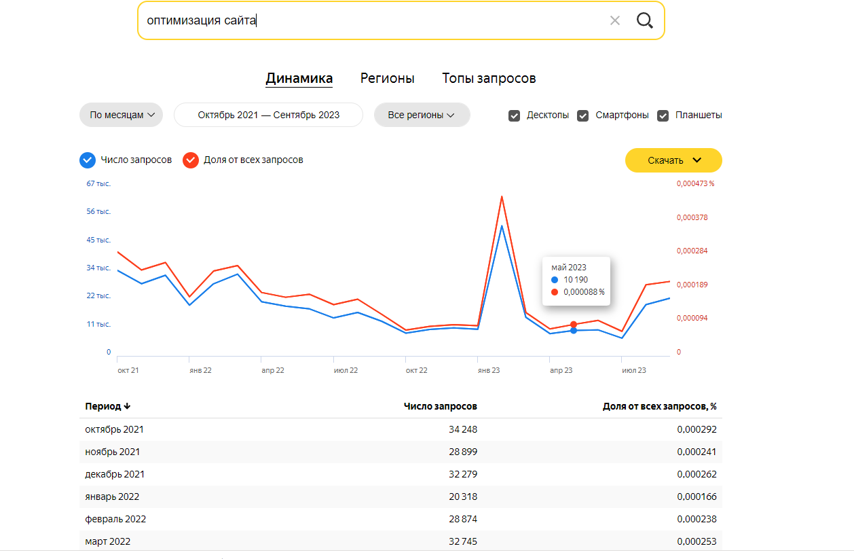854x559 pixels.
Task: Sort the table by Период column
Action: point(107,406)
